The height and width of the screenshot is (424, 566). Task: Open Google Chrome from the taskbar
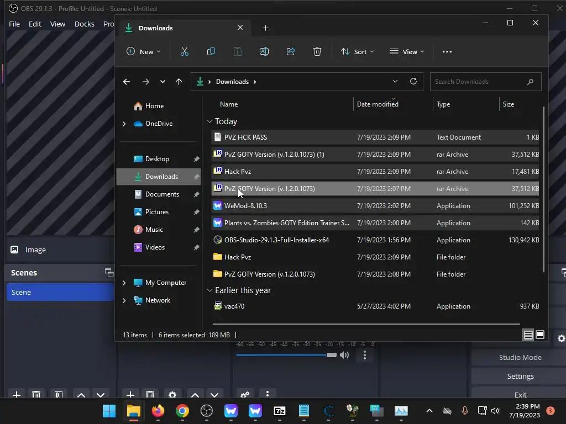[x=182, y=411]
